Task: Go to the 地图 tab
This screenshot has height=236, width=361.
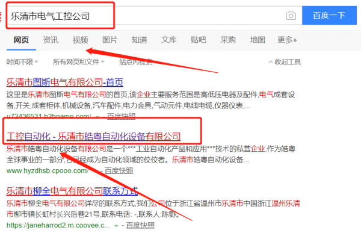Action: coord(258,40)
